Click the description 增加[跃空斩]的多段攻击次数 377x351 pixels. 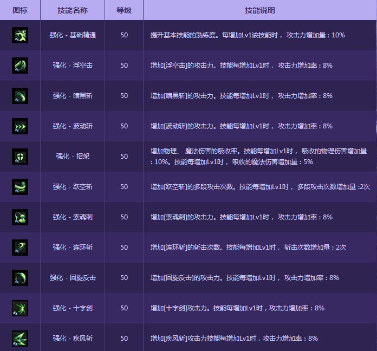click(x=260, y=186)
